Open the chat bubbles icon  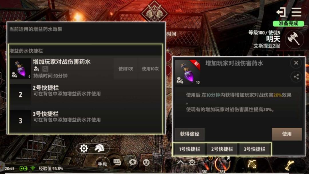pos(117,162)
